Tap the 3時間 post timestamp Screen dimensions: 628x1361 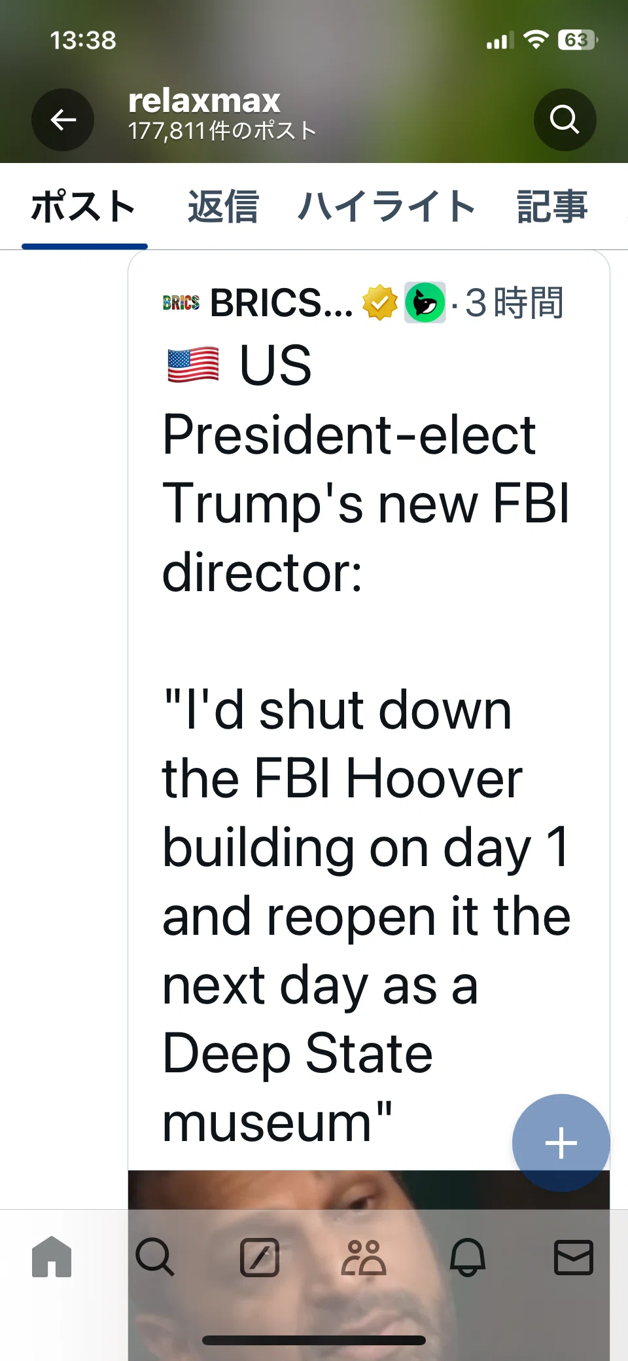pyautogui.click(x=514, y=303)
